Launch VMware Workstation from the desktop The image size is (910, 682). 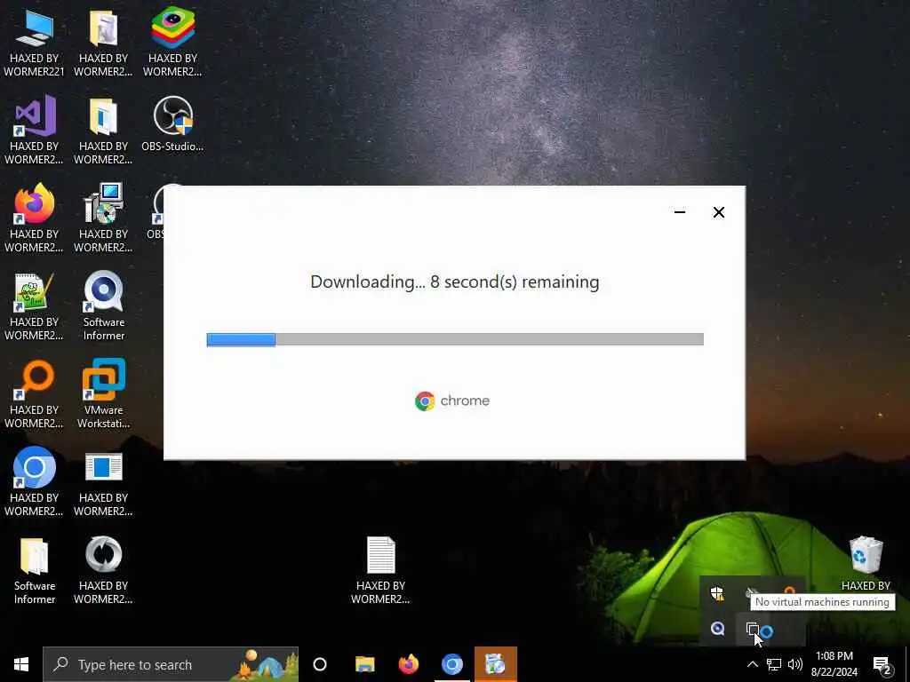coord(103,380)
